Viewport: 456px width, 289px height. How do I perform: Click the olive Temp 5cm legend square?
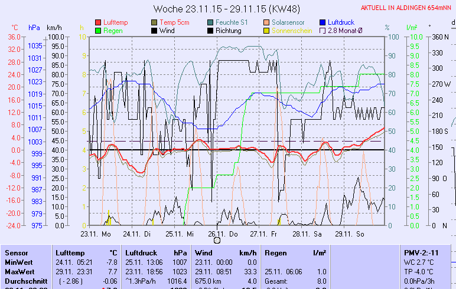click(x=155, y=22)
